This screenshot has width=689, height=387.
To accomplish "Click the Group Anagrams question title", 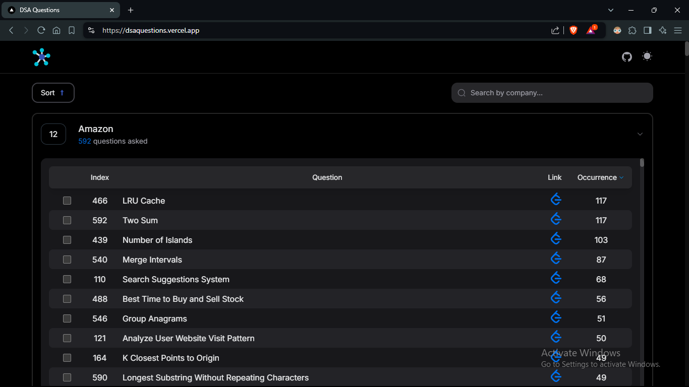I will pyautogui.click(x=155, y=318).
